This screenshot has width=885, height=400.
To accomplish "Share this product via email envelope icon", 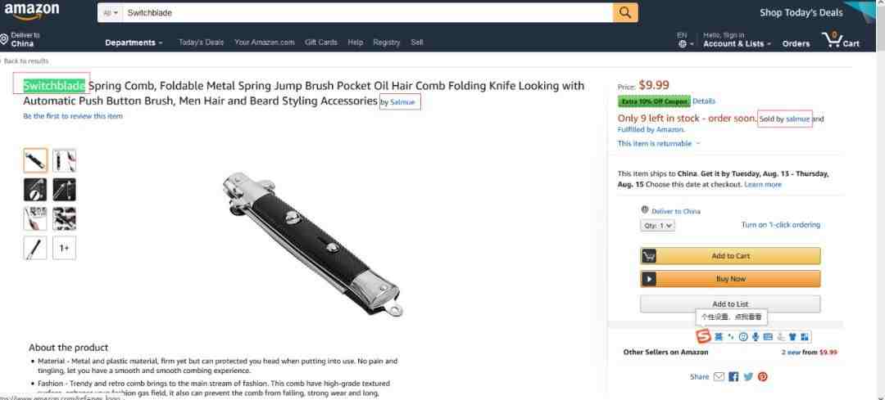I will pos(719,377).
